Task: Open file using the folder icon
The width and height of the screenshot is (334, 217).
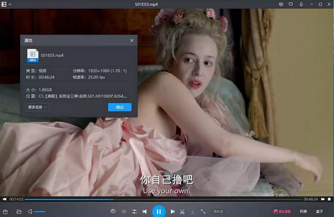Action: (x=19, y=212)
